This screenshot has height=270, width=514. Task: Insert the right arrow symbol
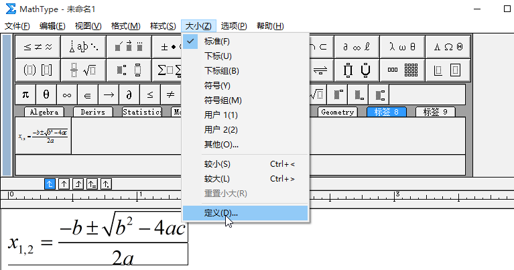pyautogui.click(x=108, y=94)
